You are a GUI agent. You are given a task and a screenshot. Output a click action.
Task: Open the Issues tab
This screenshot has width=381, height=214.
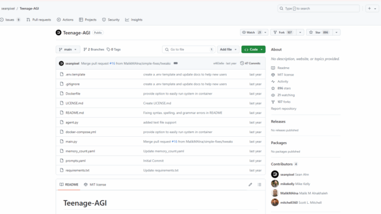[10, 20]
